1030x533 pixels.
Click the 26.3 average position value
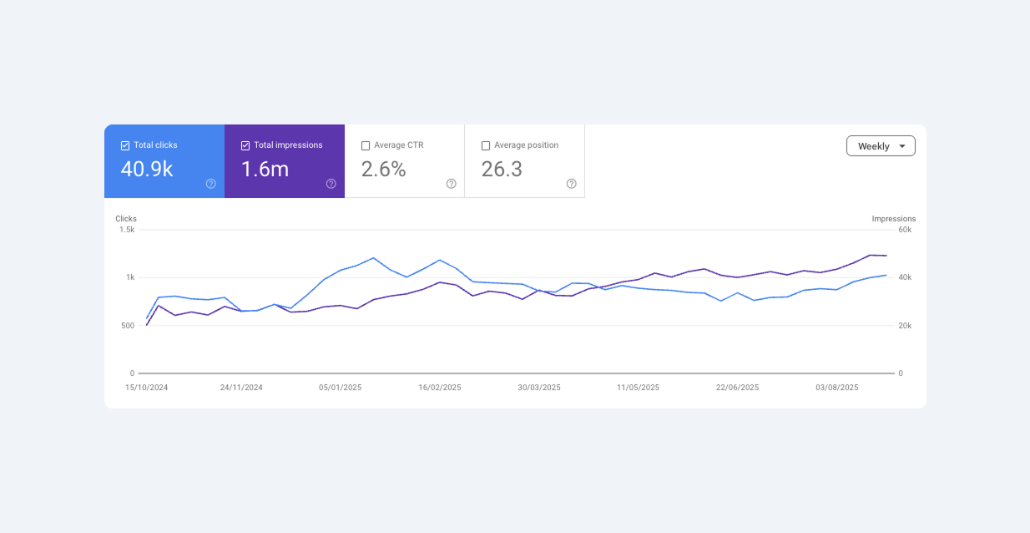[x=502, y=170]
